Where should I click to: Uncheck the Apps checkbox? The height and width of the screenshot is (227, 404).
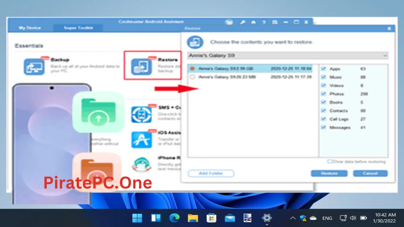(324, 68)
